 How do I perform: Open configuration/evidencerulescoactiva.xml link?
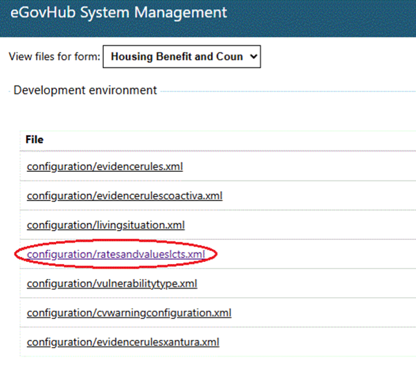coord(125,196)
